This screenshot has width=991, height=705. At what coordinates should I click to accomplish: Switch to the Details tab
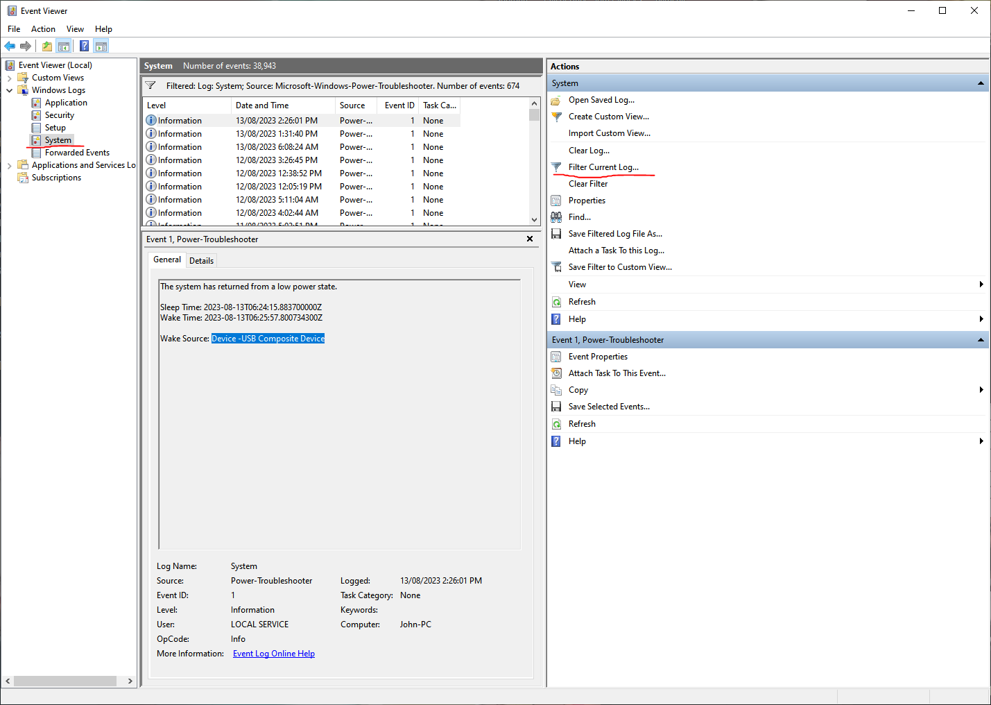click(x=201, y=261)
